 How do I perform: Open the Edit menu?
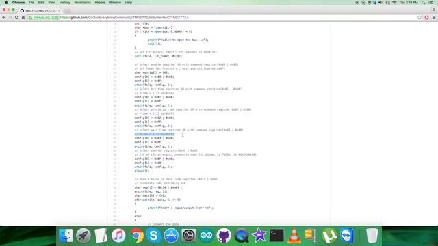coord(41,3)
